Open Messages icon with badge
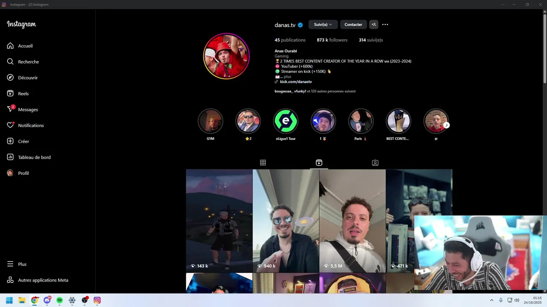547x307 pixels. click(11, 109)
